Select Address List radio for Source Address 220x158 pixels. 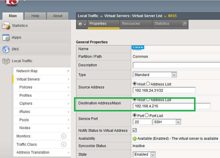(x=148, y=84)
